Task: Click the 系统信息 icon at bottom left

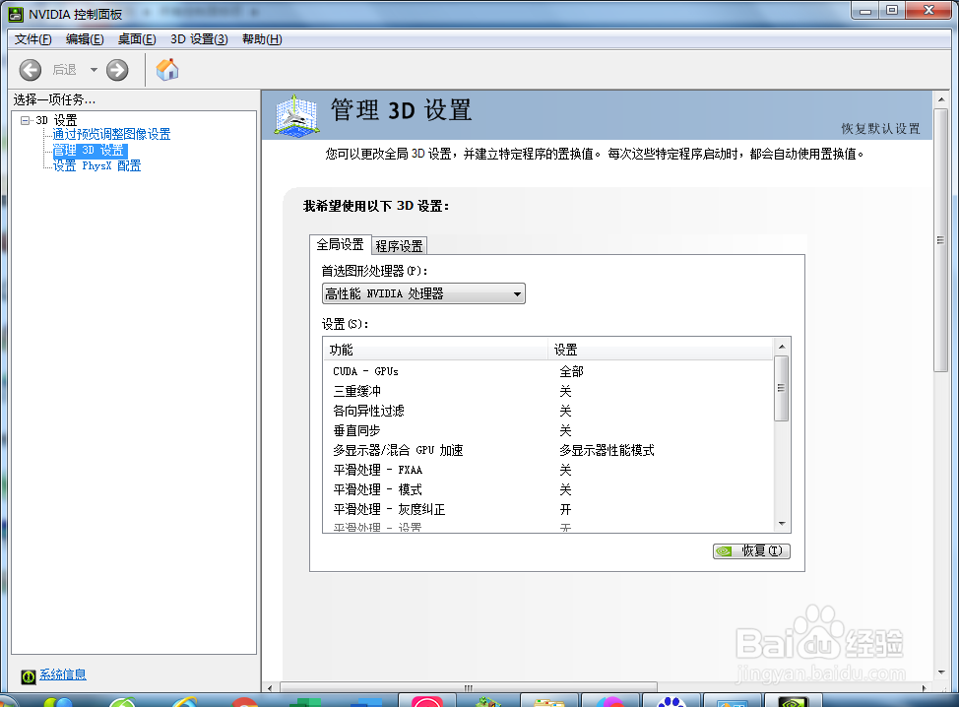Action: [x=29, y=676]
